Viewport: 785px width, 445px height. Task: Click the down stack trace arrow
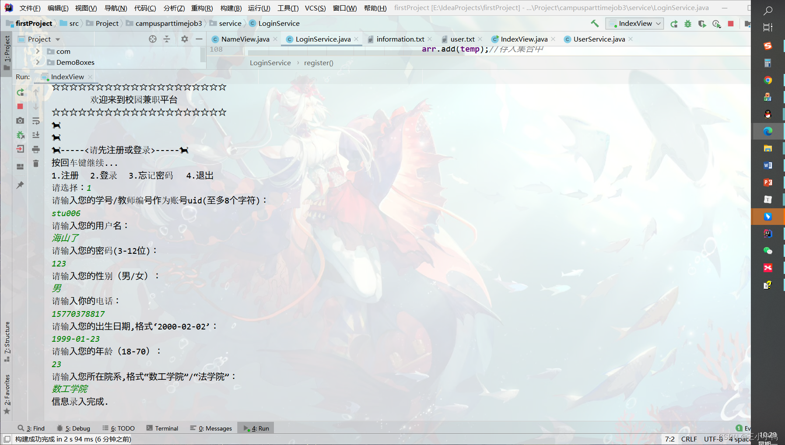click(36, 106)
